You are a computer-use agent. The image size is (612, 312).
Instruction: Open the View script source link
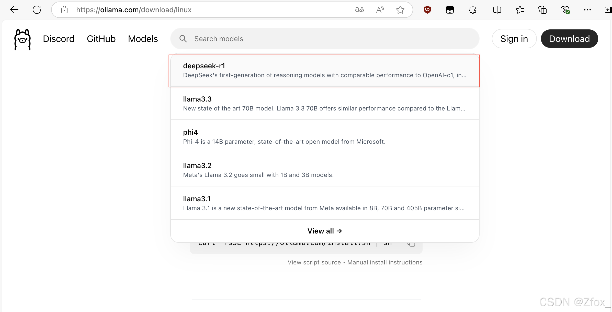314,262
